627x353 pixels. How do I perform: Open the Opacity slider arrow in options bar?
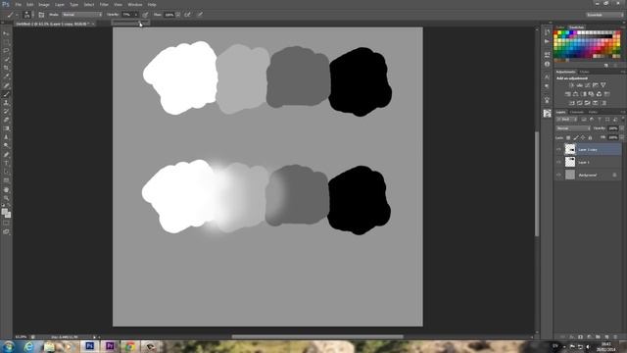[136, 15]
